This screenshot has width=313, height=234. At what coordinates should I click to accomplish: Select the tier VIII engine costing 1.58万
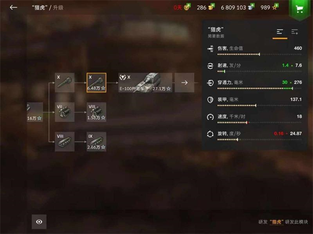point(97,112)
